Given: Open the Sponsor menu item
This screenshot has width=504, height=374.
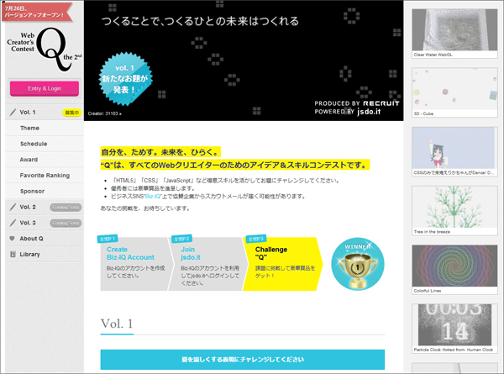Looking at the screenshot, I should (x=45, y=191).
